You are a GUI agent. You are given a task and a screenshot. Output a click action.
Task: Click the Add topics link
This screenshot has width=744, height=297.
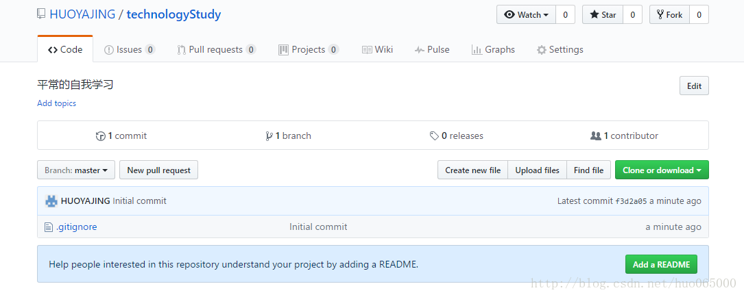point(56,103)
